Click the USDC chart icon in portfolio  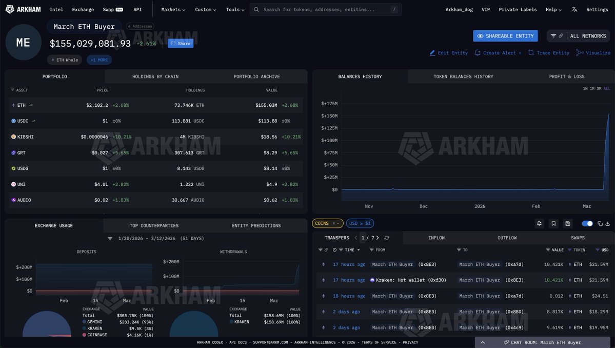click(x=34, y=121)
